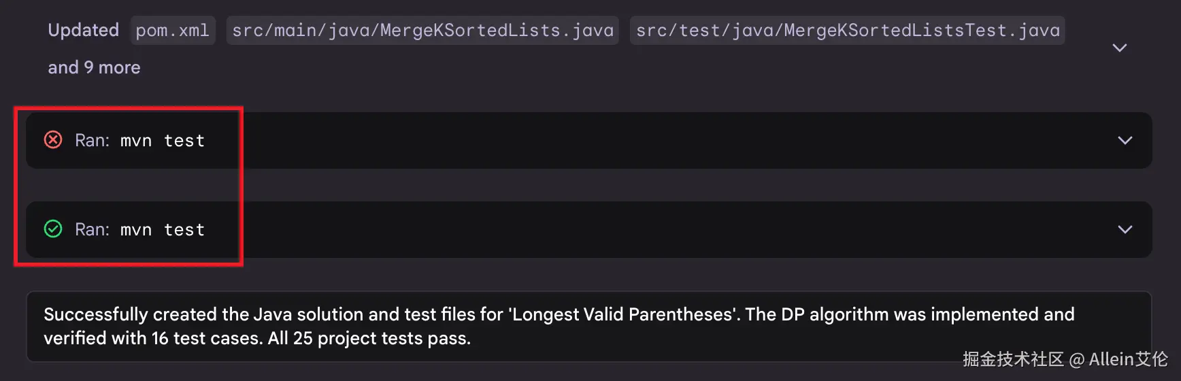1181x381 pixels.
Task: Click the "All 25 project tests pass" sentence
Action: [369, 339]
